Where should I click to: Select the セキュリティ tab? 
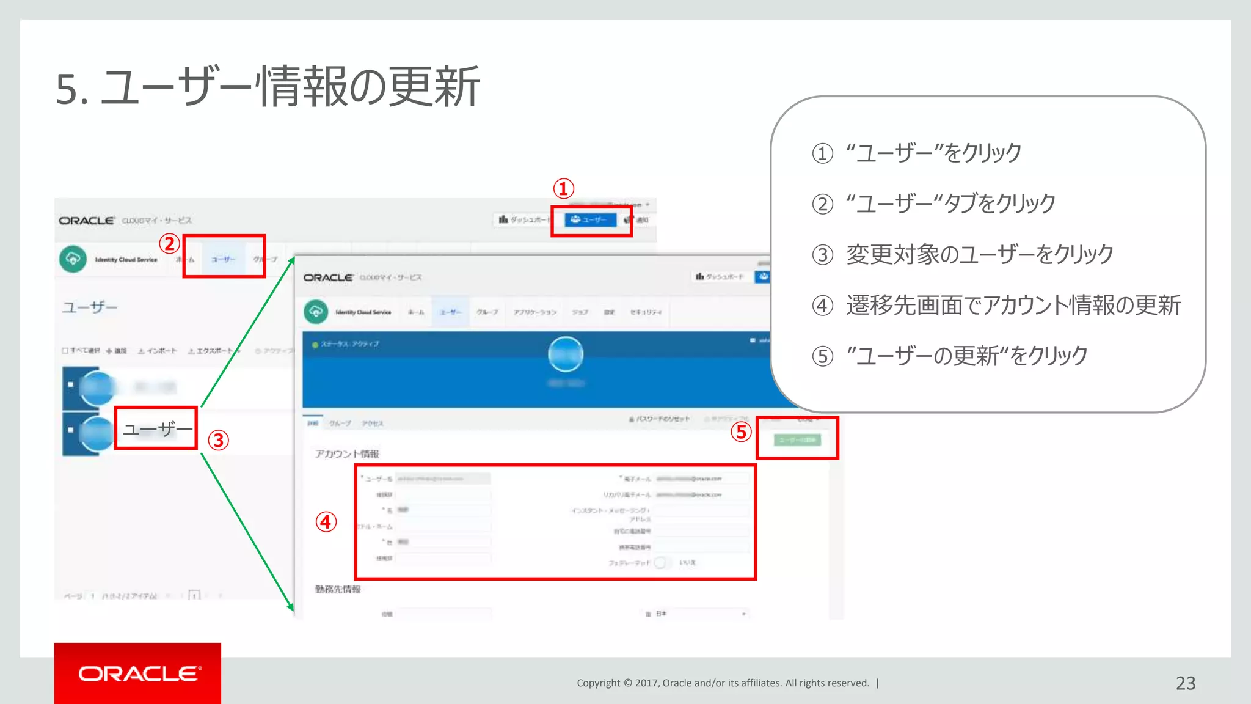646,312
